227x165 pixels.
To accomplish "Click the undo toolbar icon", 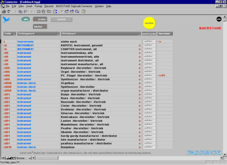I will pyautogui.click(x=33, y=12).
